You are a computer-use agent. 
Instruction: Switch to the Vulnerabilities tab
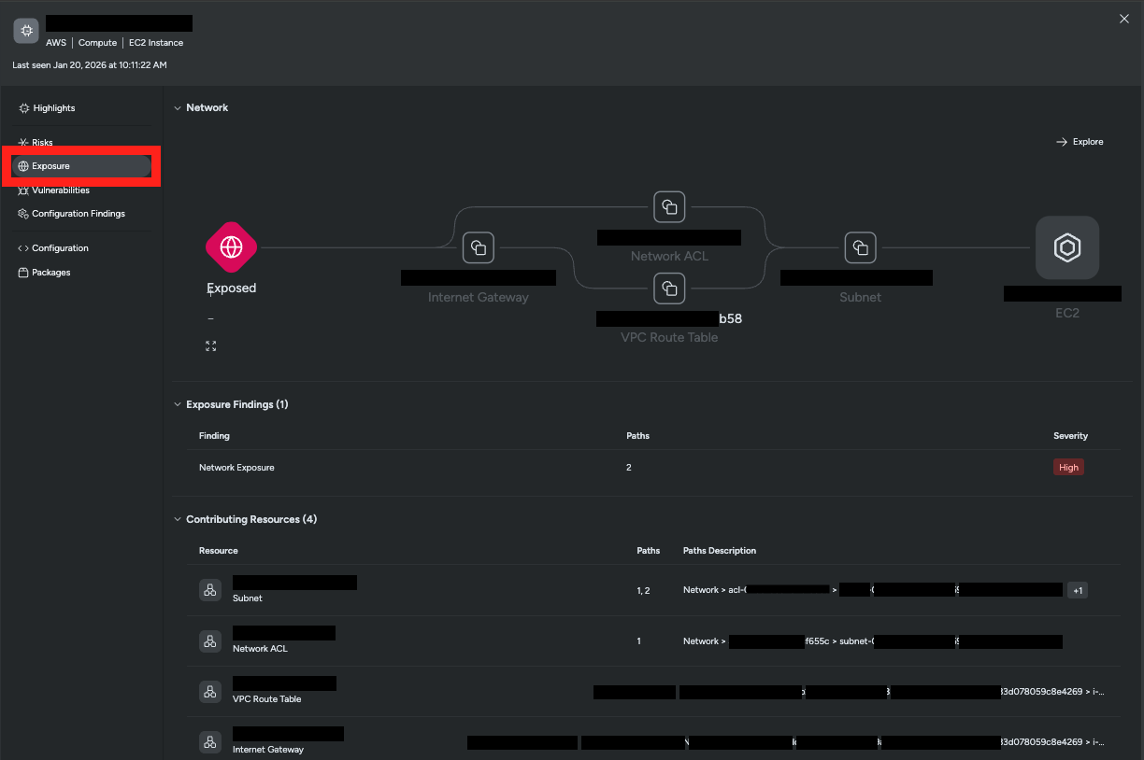pyautogui.click(x=61, y=190)
